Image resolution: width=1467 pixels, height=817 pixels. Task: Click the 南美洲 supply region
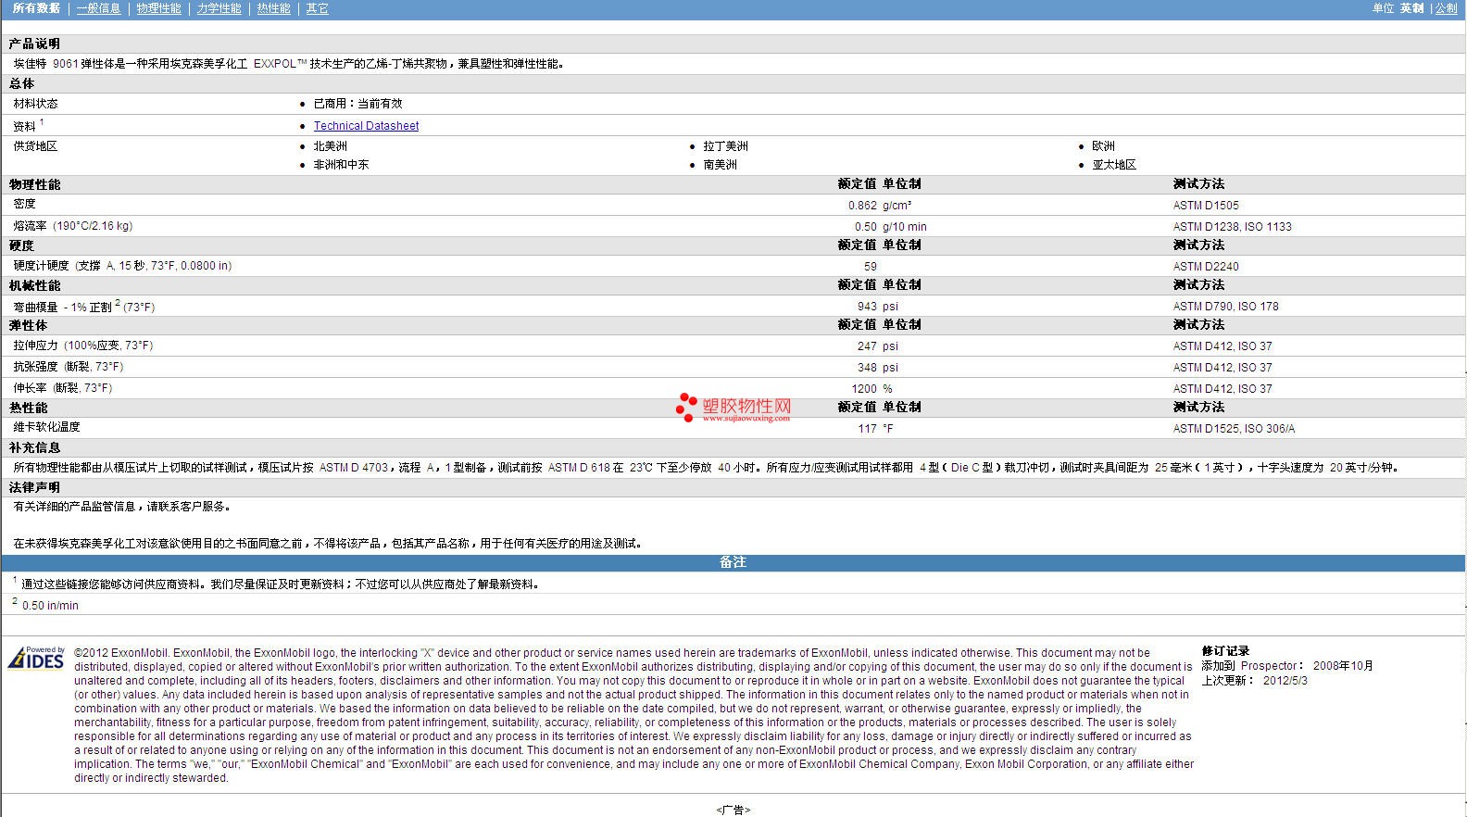click(720, 165)
